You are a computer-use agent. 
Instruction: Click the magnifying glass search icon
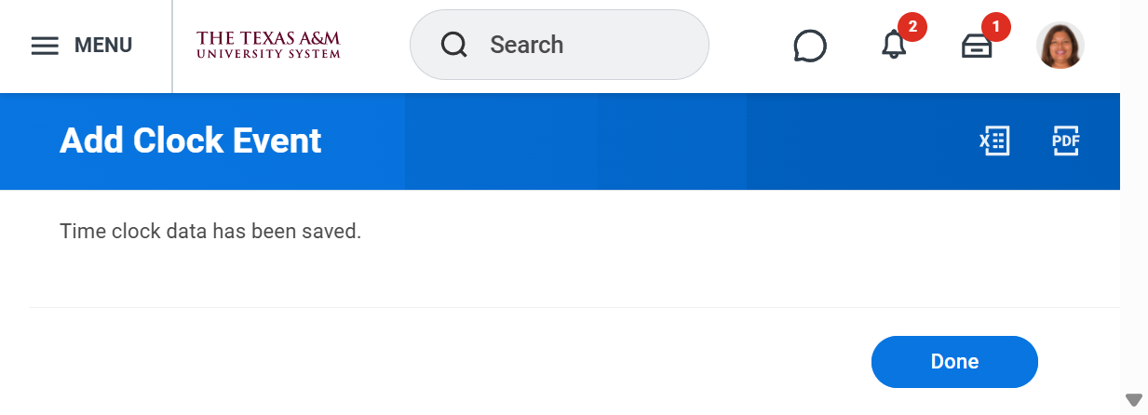pyautogui.click(x=454, y=45)
